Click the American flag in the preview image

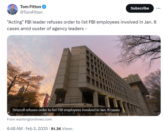(47, 100)
